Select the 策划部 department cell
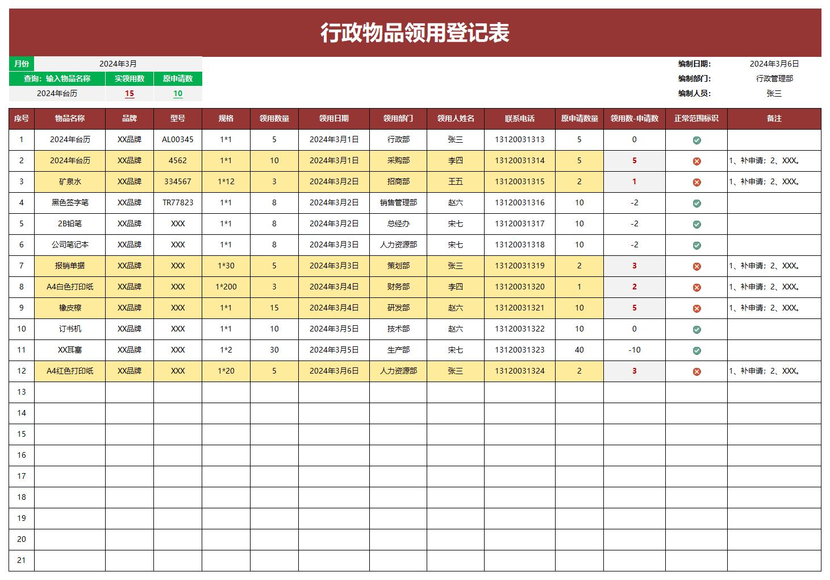Viewport: 830px width, 580px height. click(x=398, y=266)
